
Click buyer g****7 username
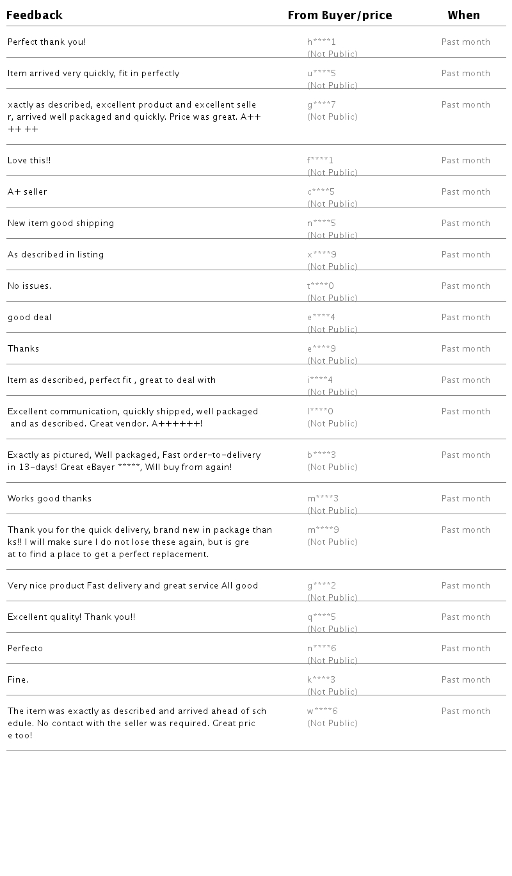coord(321,105)
